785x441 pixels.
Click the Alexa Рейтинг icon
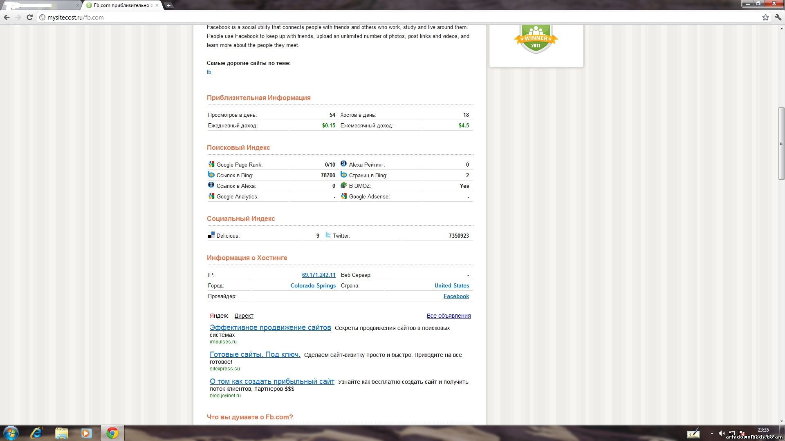click(x=344, y=164)
